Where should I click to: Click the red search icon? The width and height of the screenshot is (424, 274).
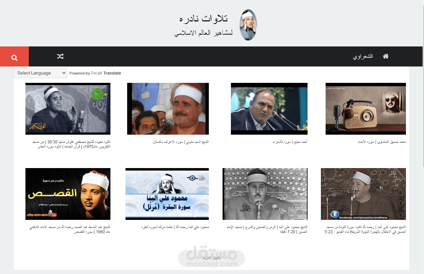coord(14,57)
